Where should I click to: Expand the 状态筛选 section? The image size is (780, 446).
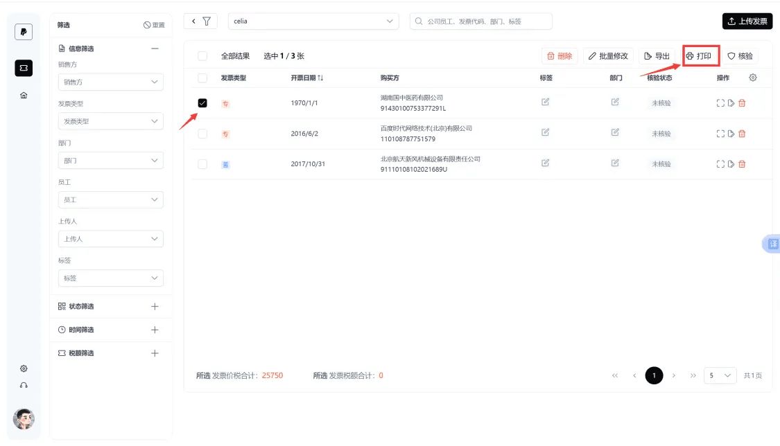coord(110,306)
